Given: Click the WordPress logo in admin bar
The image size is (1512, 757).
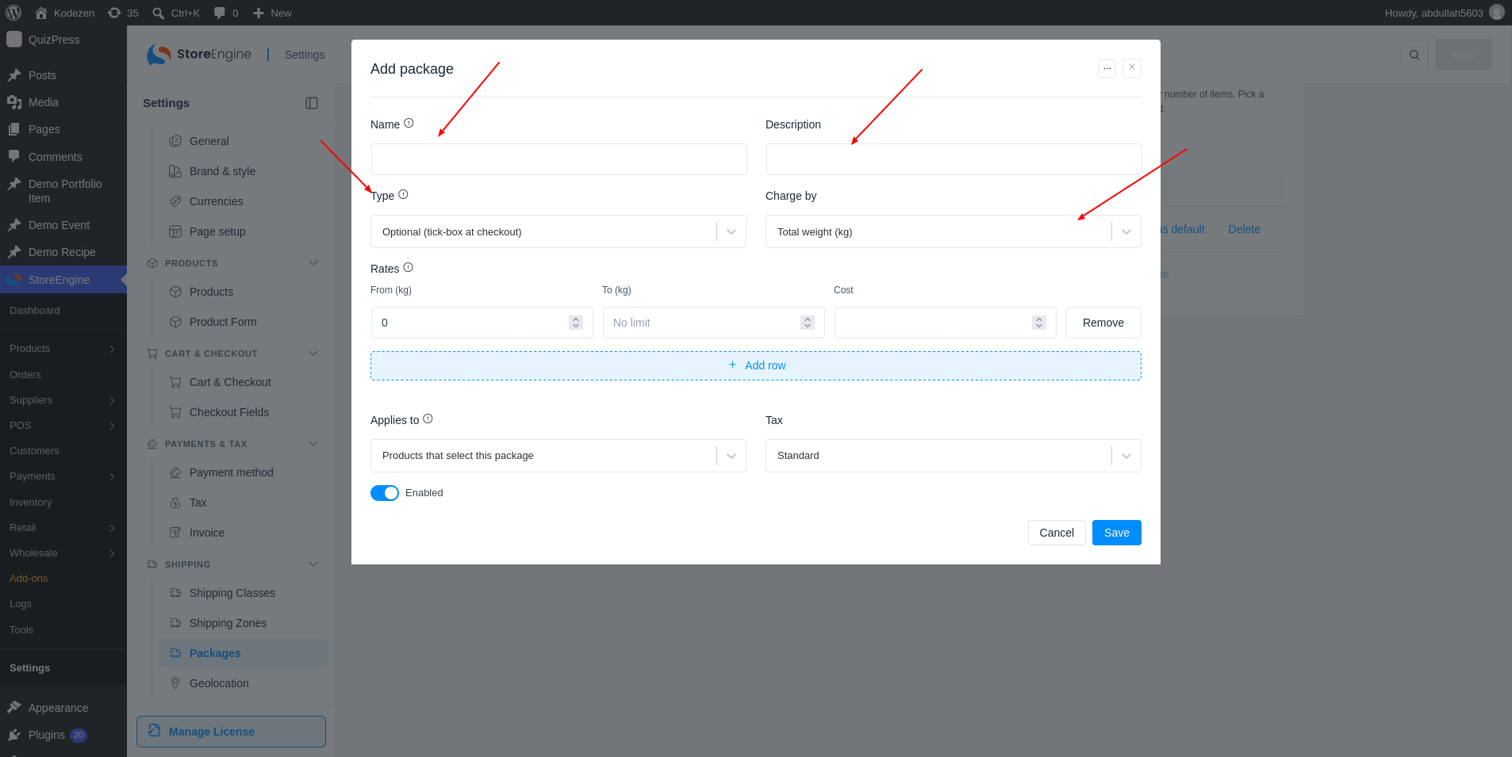Looking at the screenshot, I should click(13, 13).
